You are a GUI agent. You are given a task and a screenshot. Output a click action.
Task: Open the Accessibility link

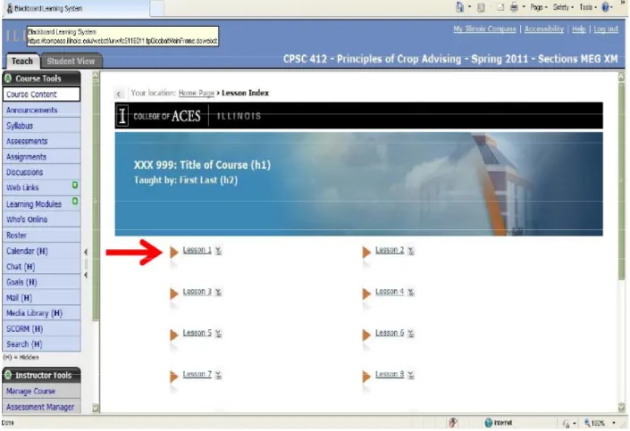click(544, 29)
